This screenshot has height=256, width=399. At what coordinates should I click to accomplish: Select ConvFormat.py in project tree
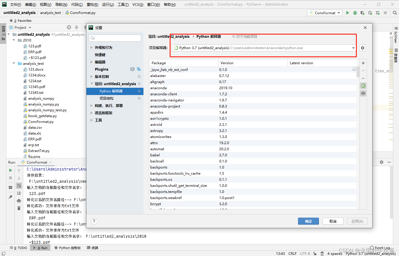coord(41,121)
